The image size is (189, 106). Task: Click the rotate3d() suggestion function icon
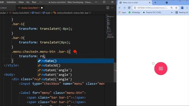pyautogui.click(x=39, y=65)
